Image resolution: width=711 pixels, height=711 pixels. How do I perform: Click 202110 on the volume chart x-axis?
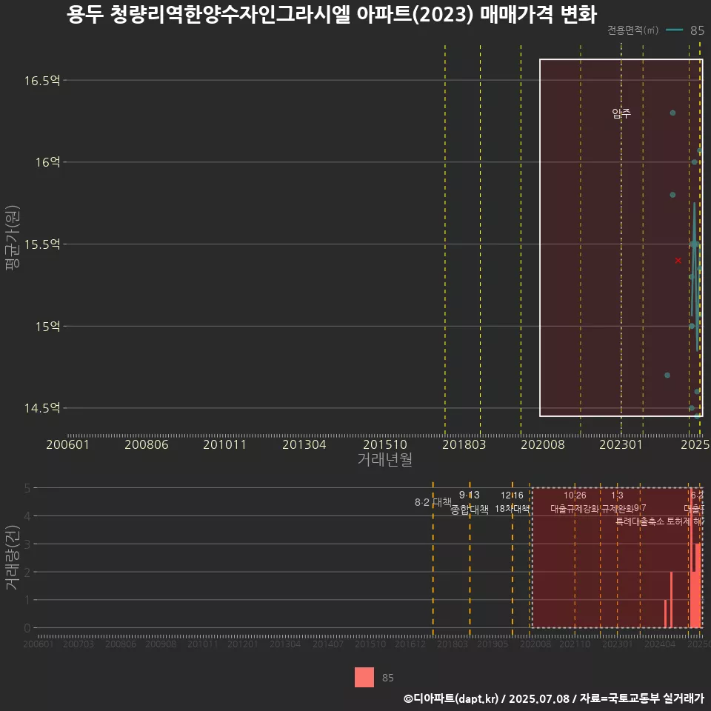[x=575, y=644]
